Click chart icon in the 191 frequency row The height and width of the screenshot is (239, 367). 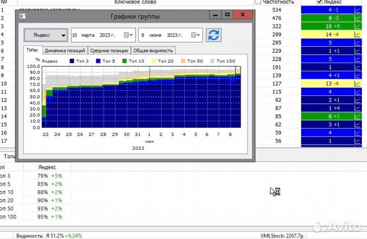click(357, 67)
